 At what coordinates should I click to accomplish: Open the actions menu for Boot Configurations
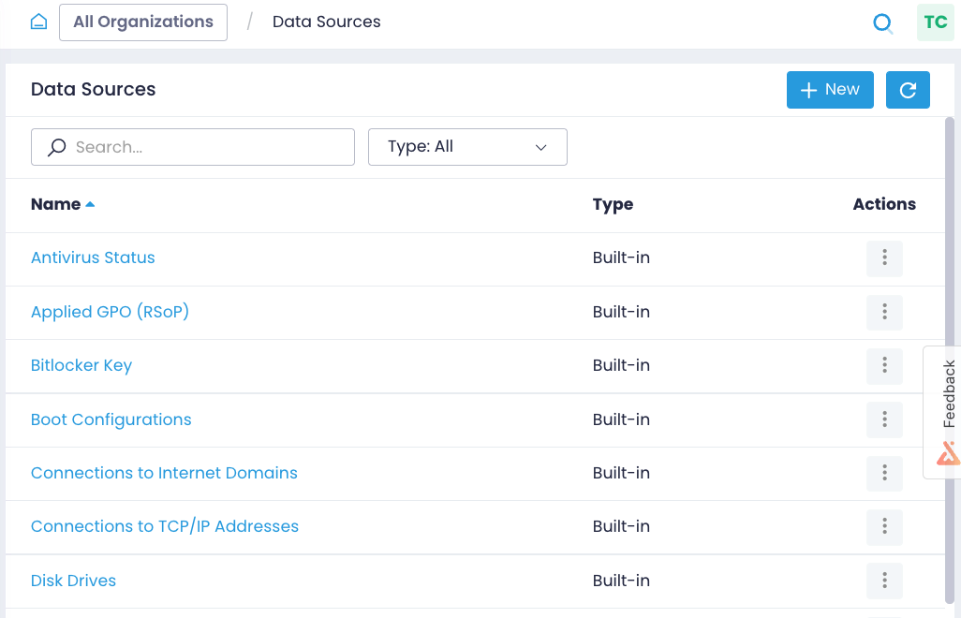pos(884,419)
